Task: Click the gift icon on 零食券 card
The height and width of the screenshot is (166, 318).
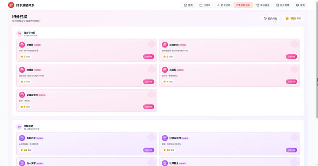Action: 22,45
